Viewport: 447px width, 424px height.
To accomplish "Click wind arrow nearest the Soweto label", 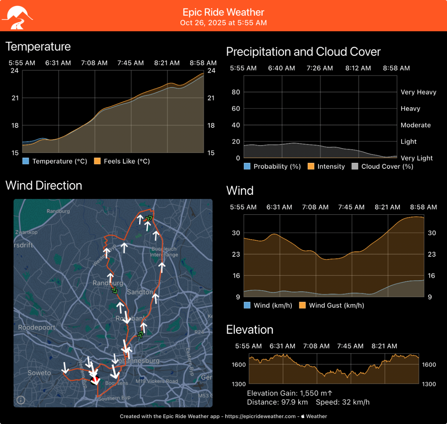I will 65,368.
